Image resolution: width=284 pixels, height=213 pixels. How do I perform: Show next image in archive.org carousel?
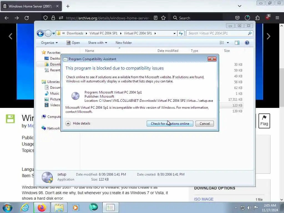268,36
